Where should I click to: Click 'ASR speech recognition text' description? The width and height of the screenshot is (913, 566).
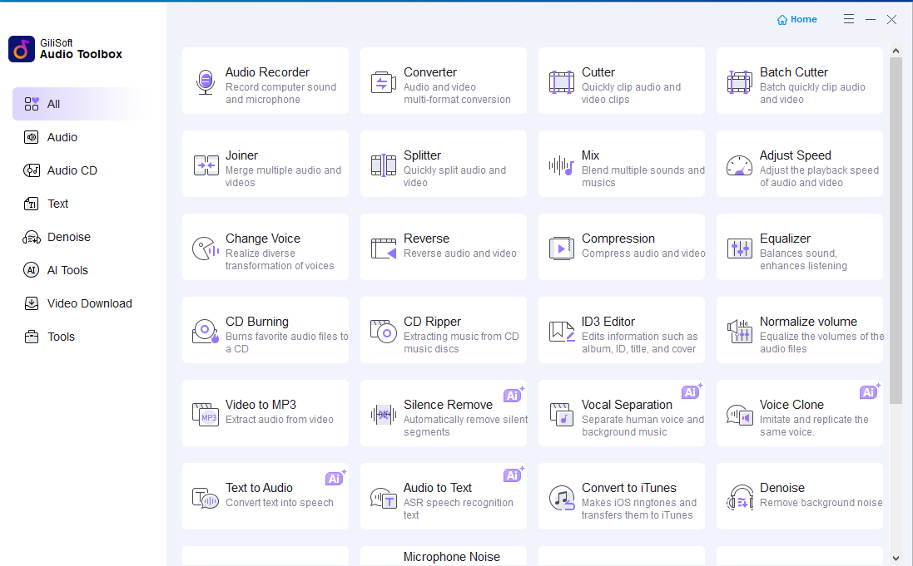(x=459, y=509)
